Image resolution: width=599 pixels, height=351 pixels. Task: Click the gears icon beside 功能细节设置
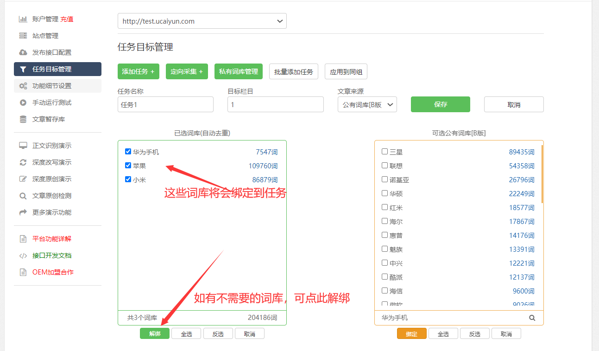click(23, 86)
